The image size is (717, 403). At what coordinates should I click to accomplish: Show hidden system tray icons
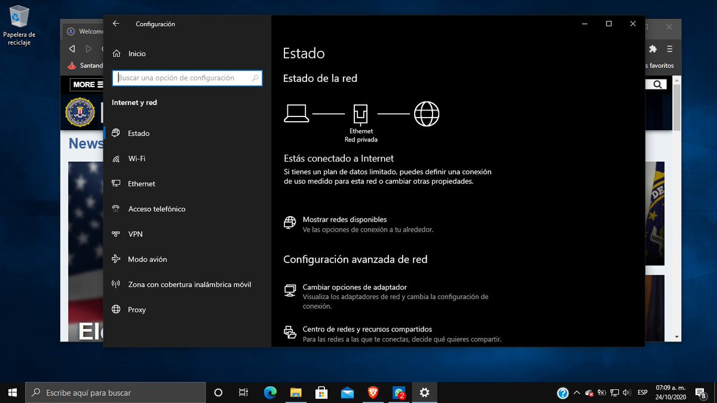577,393
